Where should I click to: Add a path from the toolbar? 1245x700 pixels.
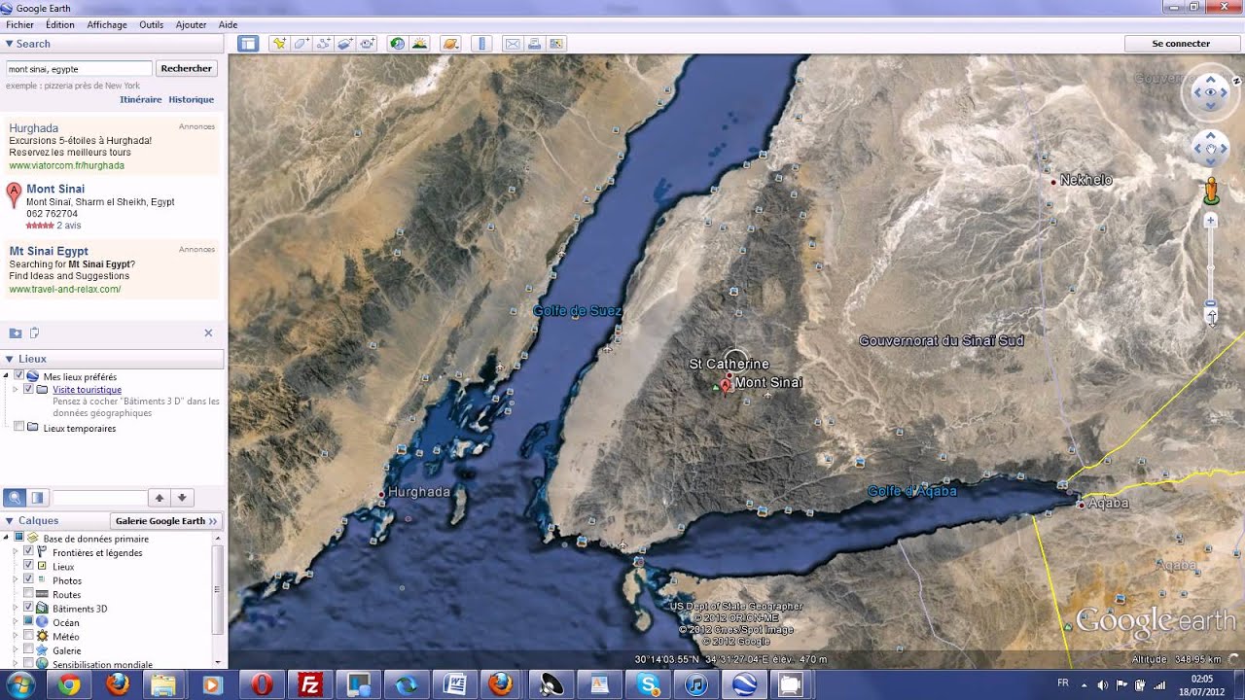coord(323,44)
